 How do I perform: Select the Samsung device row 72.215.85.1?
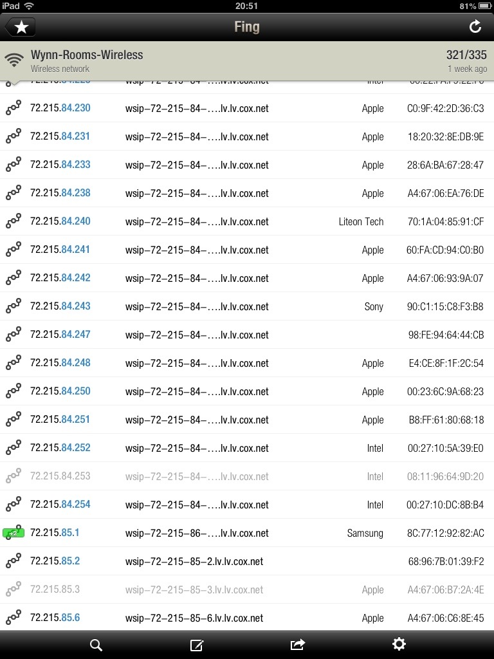point(247,533)
